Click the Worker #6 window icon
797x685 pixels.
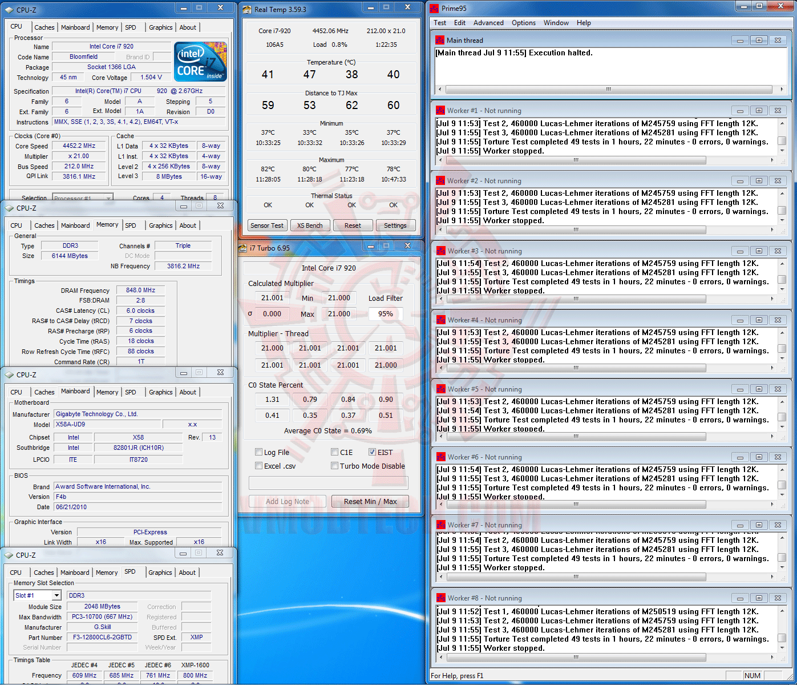click(x=441, y=457)
